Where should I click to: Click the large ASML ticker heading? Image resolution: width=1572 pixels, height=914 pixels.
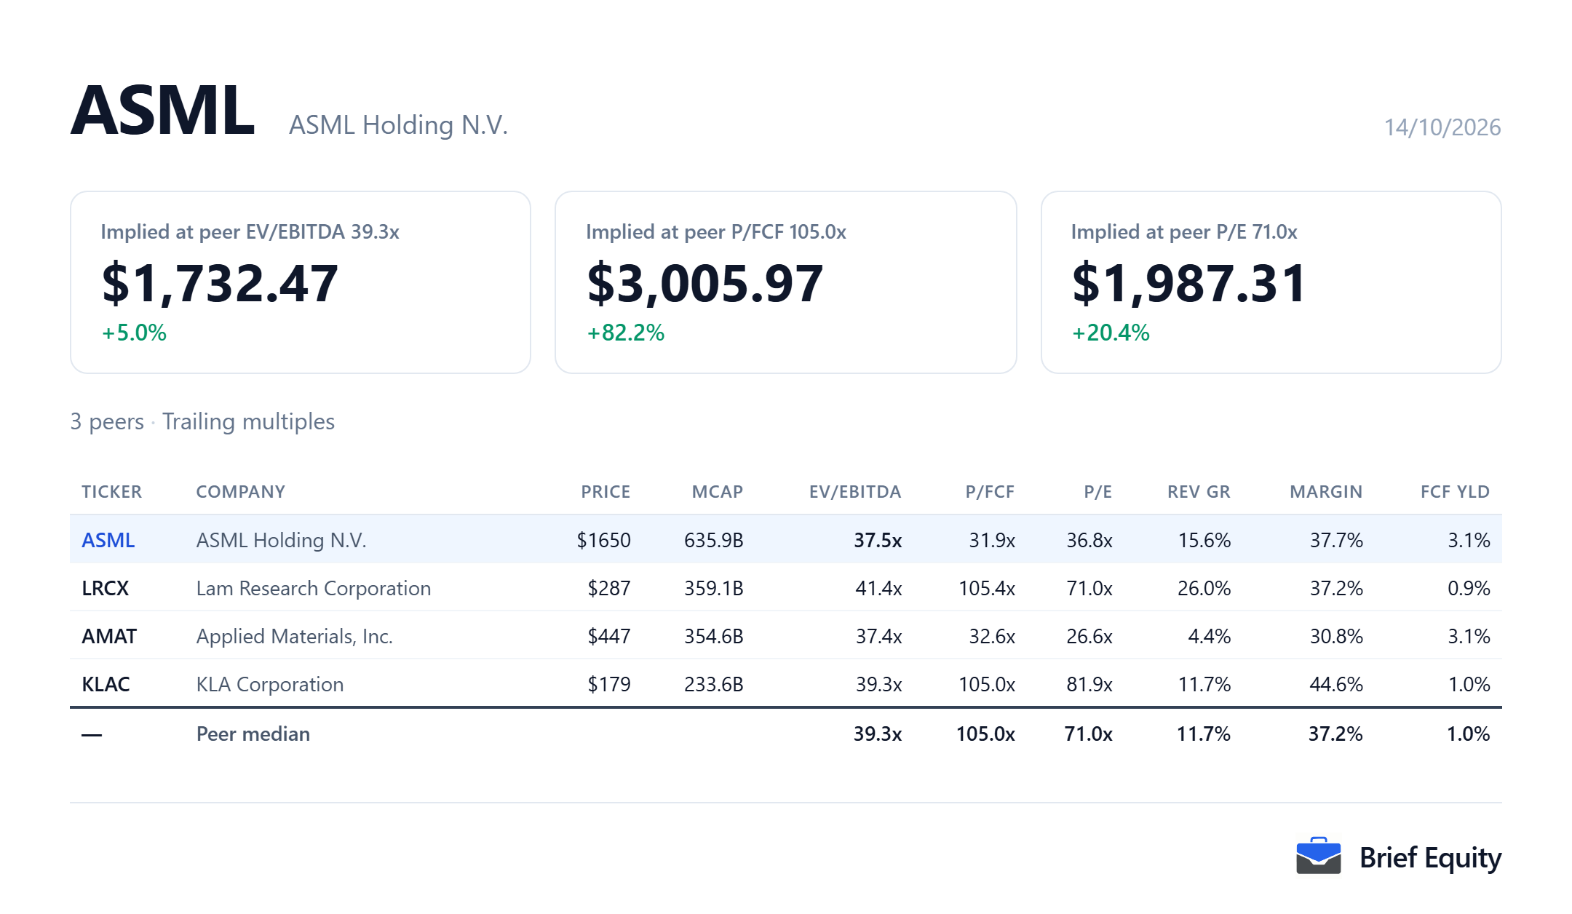tap(163, 111)
